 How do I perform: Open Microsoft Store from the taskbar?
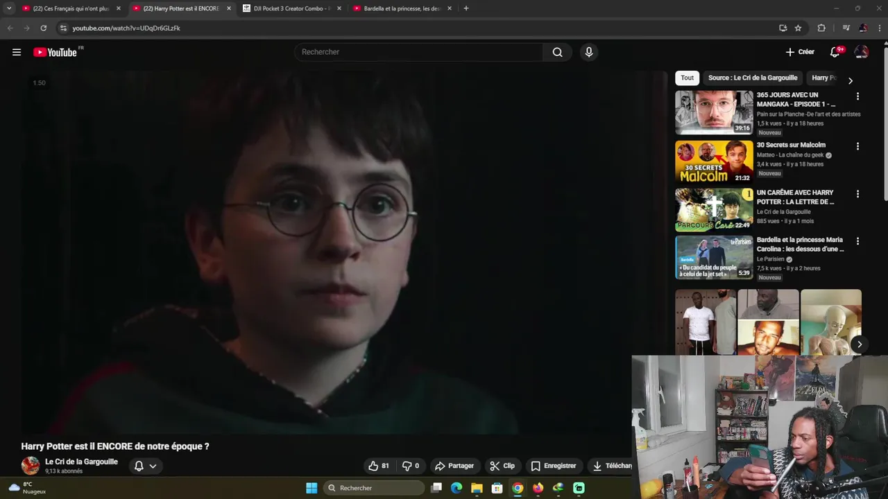tap(497, 488)
